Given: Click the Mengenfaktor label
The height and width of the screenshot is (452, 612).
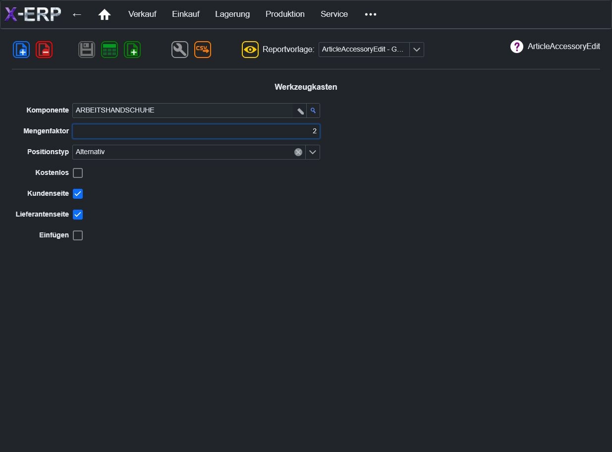Looking at the screenshot, I should pos(46,131).
